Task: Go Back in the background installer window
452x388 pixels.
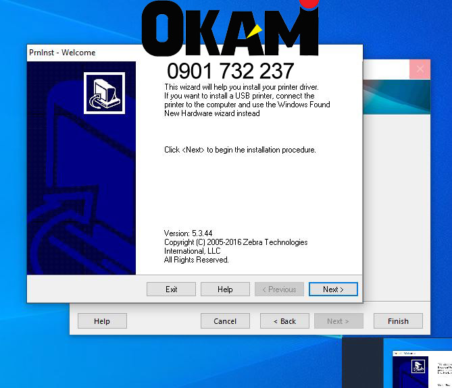Action: point(284,321)
